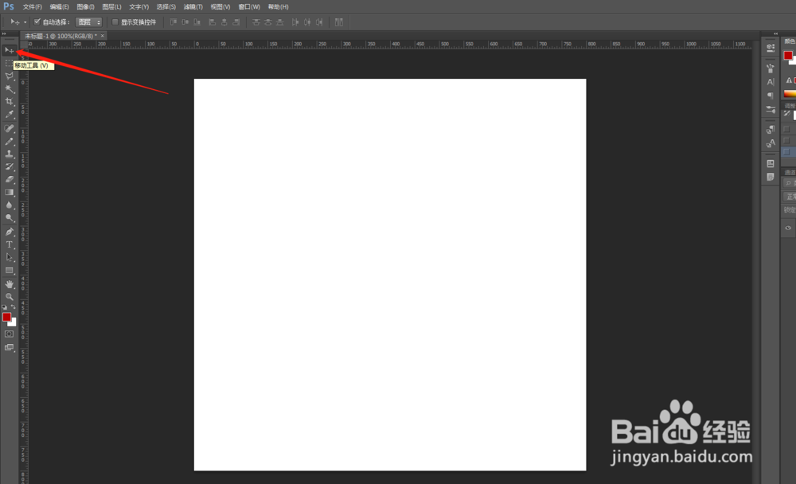Open the 选择(S) menu
796x484 pixels.
pyautogui.click(x=166, y=7)
